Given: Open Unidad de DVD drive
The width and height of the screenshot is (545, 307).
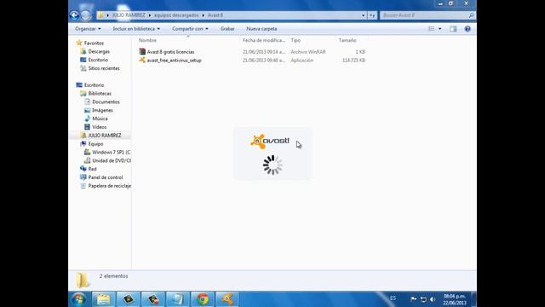Looking at the screenshot, I should tap(112, 160).
